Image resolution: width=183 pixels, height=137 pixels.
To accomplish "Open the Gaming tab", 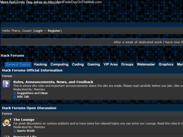I will click(x=94, y=65).
